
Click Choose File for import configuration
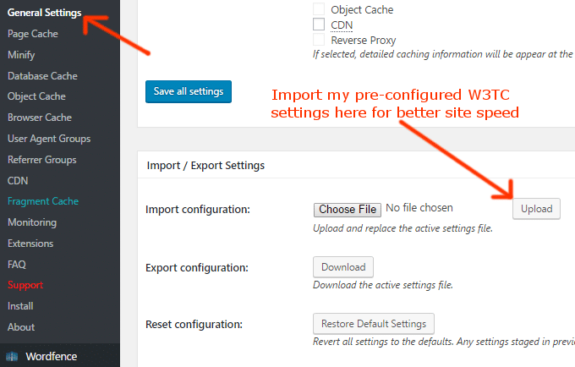tap(347, 209)
